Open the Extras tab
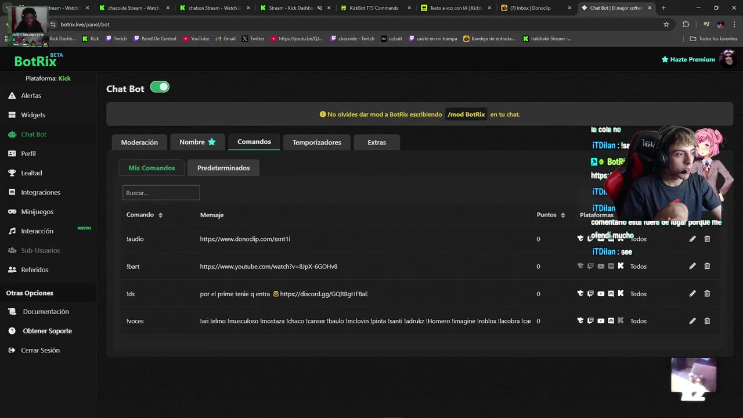This screenshot has height=418, width=743. point(377,142)
